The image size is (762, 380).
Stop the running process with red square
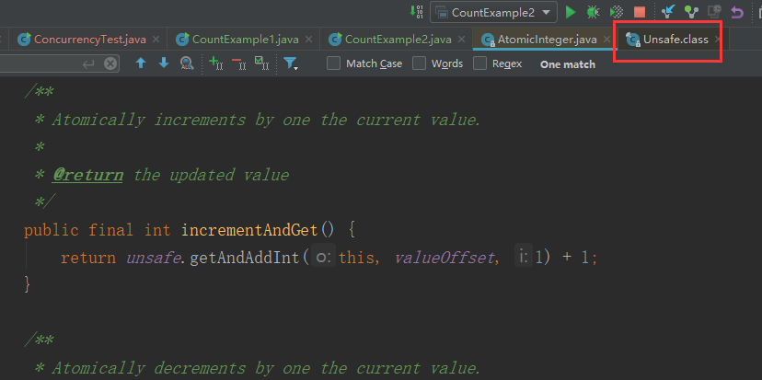tap(640, 12)
